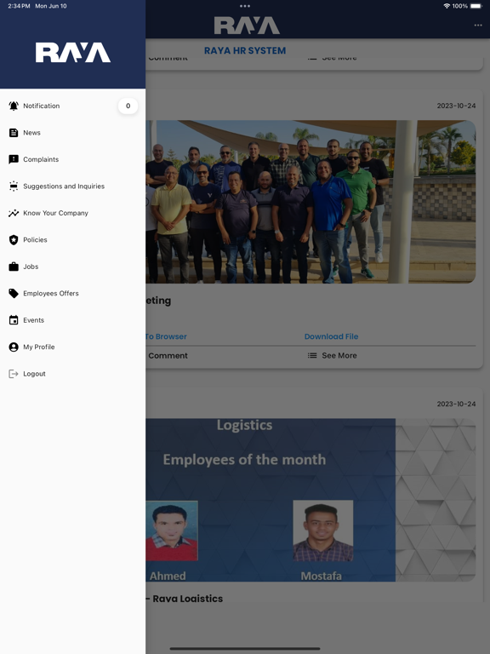Click the Suggestions and Inquiries icon
Viewport: 490px width, 654px height.
14,186
